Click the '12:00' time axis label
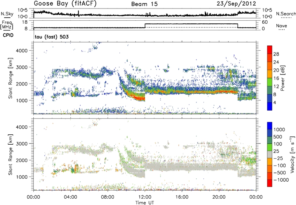Viewport: 296px width, 205px height. click(145, 197)
